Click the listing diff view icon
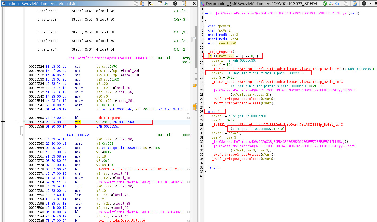The height and width of the screenshot is (222, 377). (x=166, y=3)
